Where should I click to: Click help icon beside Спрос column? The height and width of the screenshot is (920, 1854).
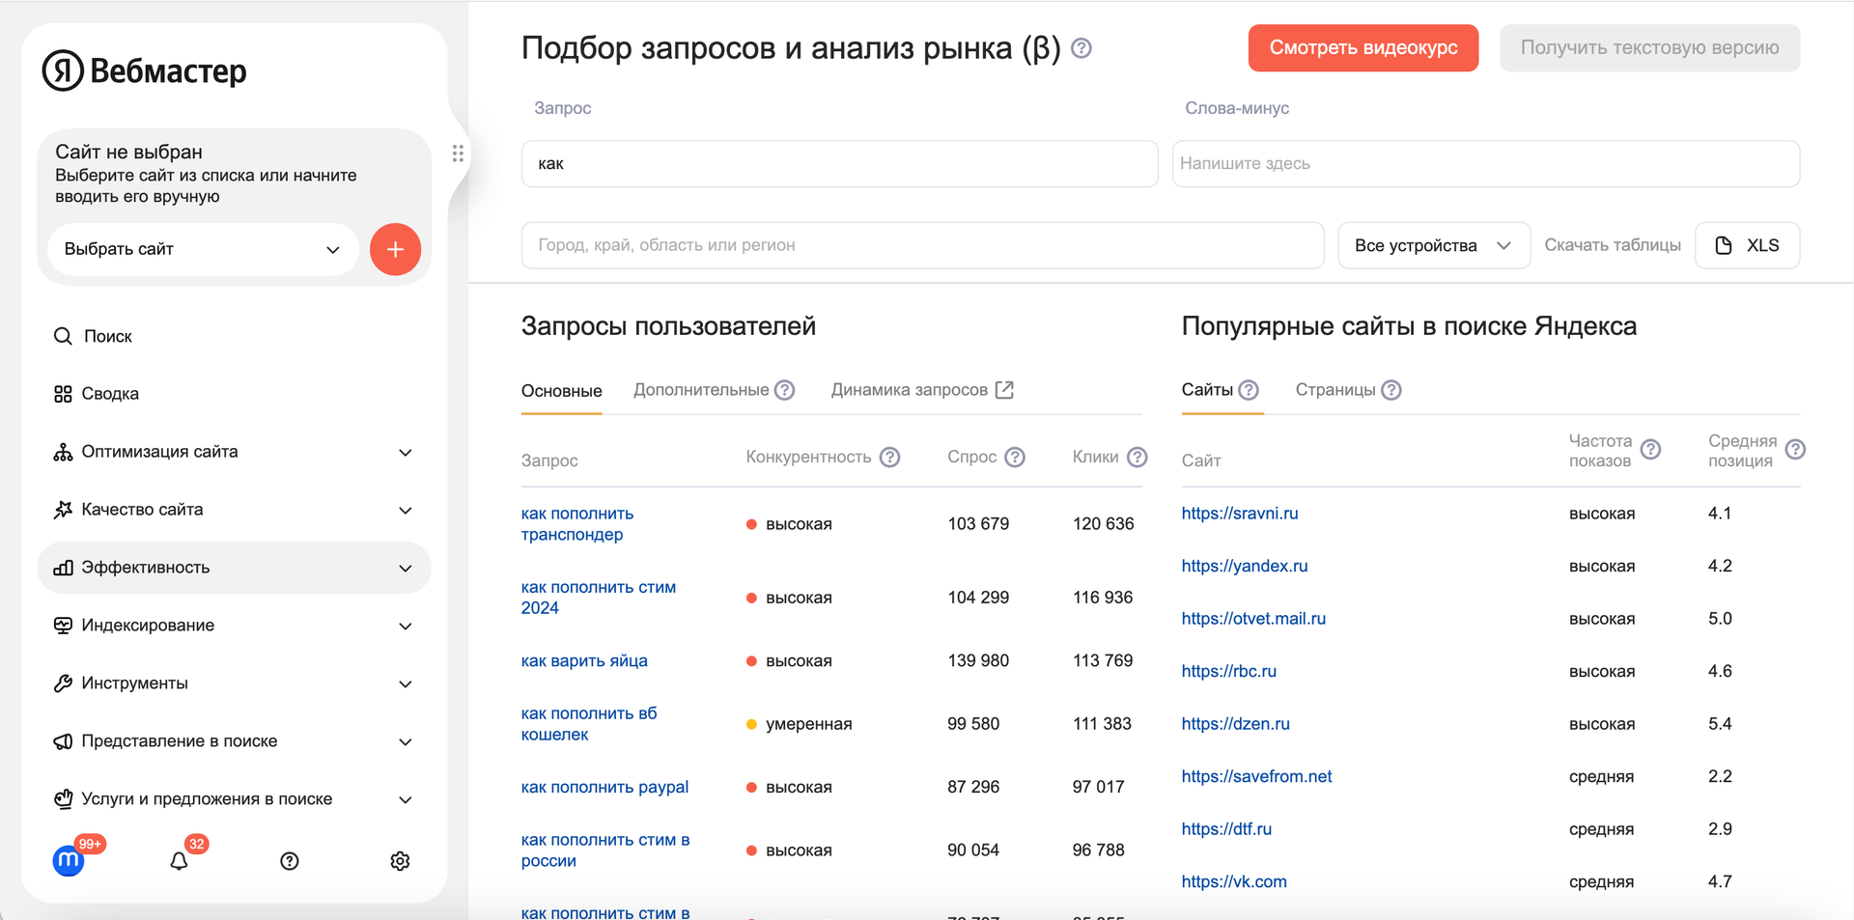coord(1015,457)
